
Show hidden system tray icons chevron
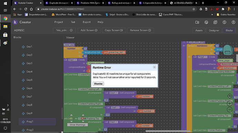tap(8, 105)
